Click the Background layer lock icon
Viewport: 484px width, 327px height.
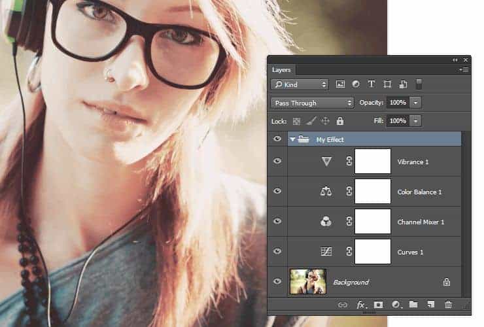point(446,282)
